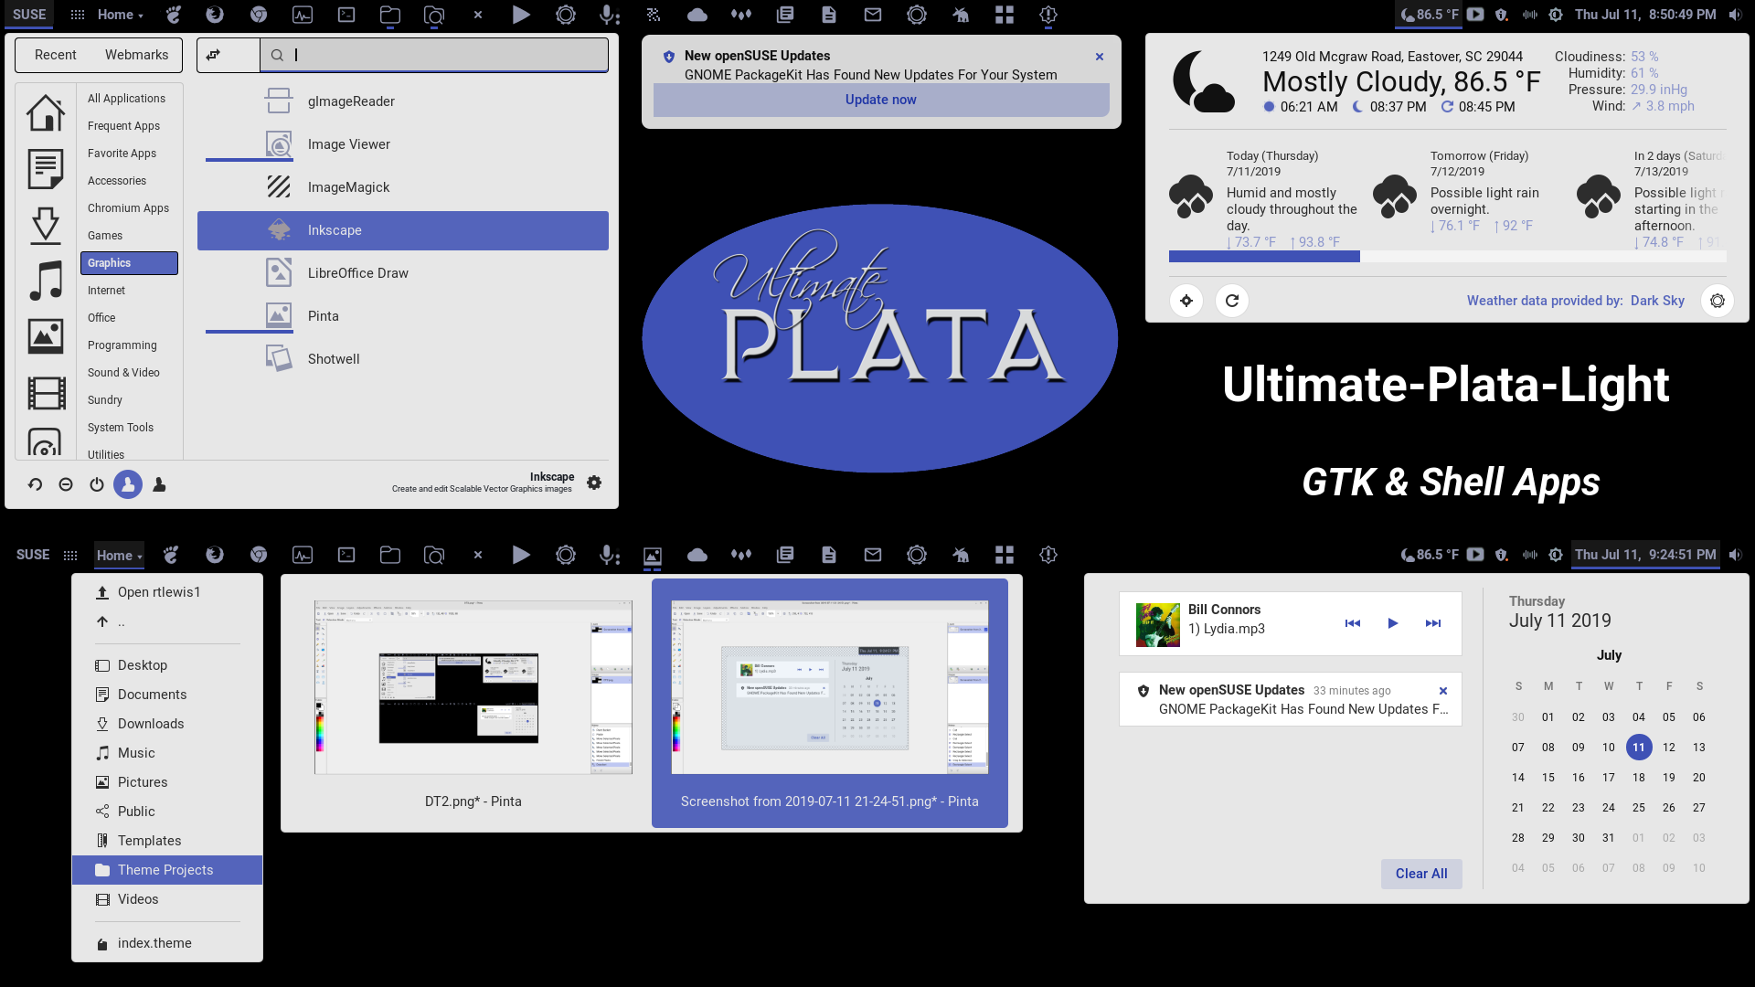The width and height of the screenshot is (1755, 987).
Task: Select July 25 in the calendar
Action: 1639,808
